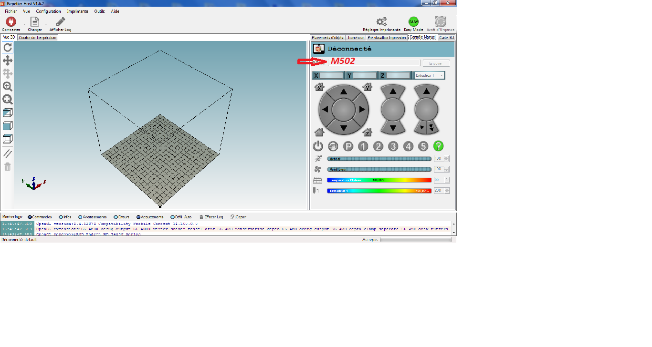Viewport: 652px width, 347px height.
Task: Activate the move viewpoint tool
Action: [x=8, y=61]
